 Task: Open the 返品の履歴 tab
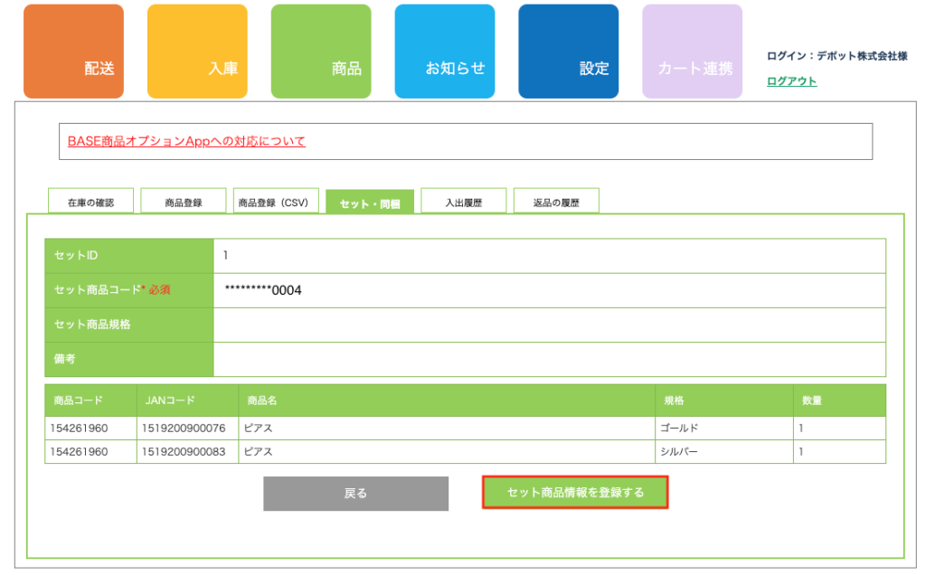(556, 203)
